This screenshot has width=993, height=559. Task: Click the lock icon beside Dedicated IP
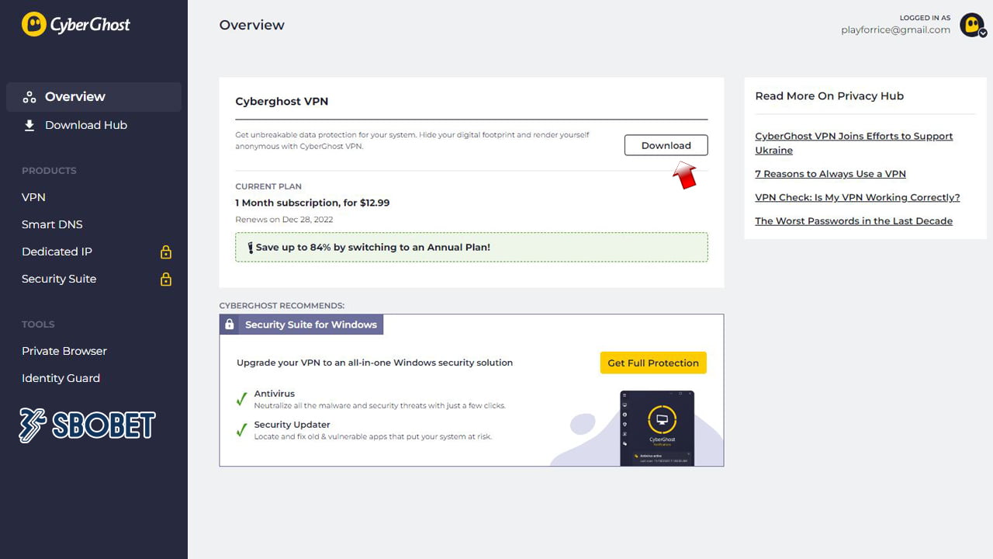(165, 252)
